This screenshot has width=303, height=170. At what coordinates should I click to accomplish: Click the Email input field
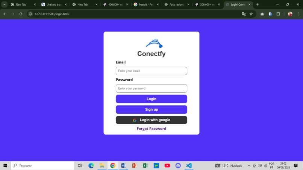pos(151,71)
